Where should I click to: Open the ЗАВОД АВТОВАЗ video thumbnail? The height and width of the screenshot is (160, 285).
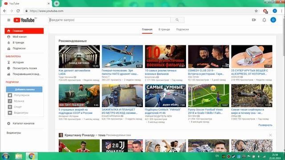click(x=79, y=56)
